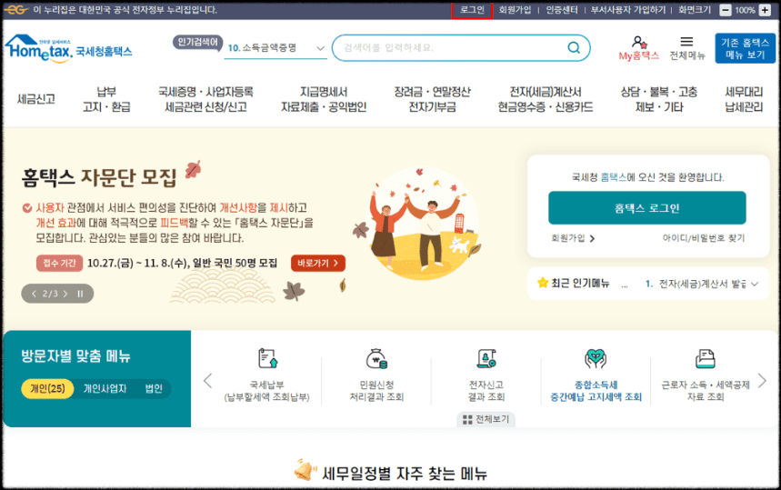Click the 인기검색어 label

197,43
